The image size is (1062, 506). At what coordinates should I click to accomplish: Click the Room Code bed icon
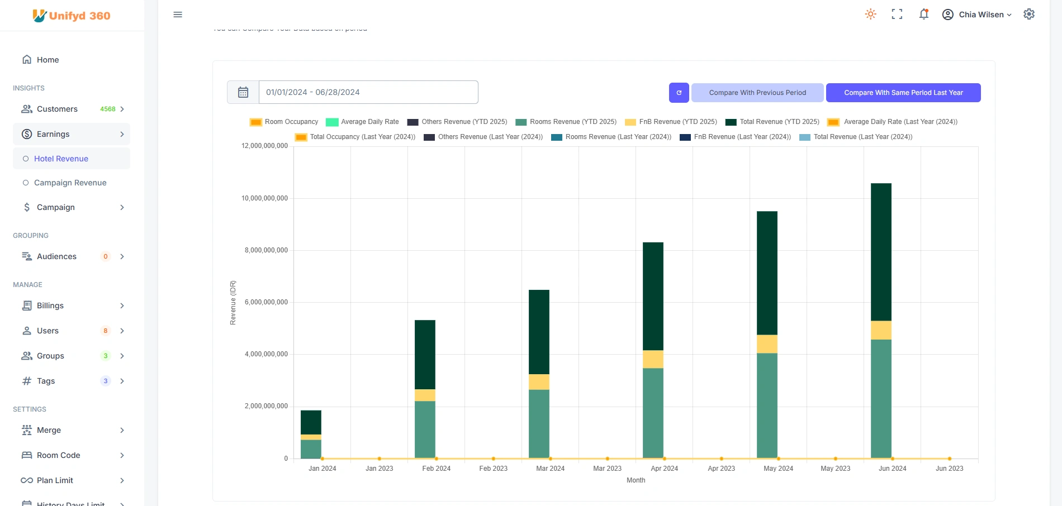[27, 455]
